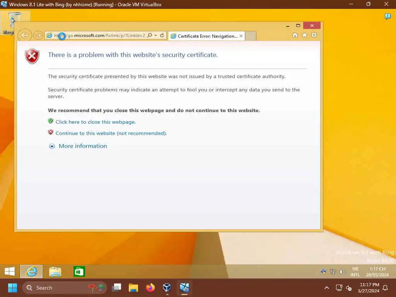
Task: Continue to this website (not recommended)
Action: 111,133
